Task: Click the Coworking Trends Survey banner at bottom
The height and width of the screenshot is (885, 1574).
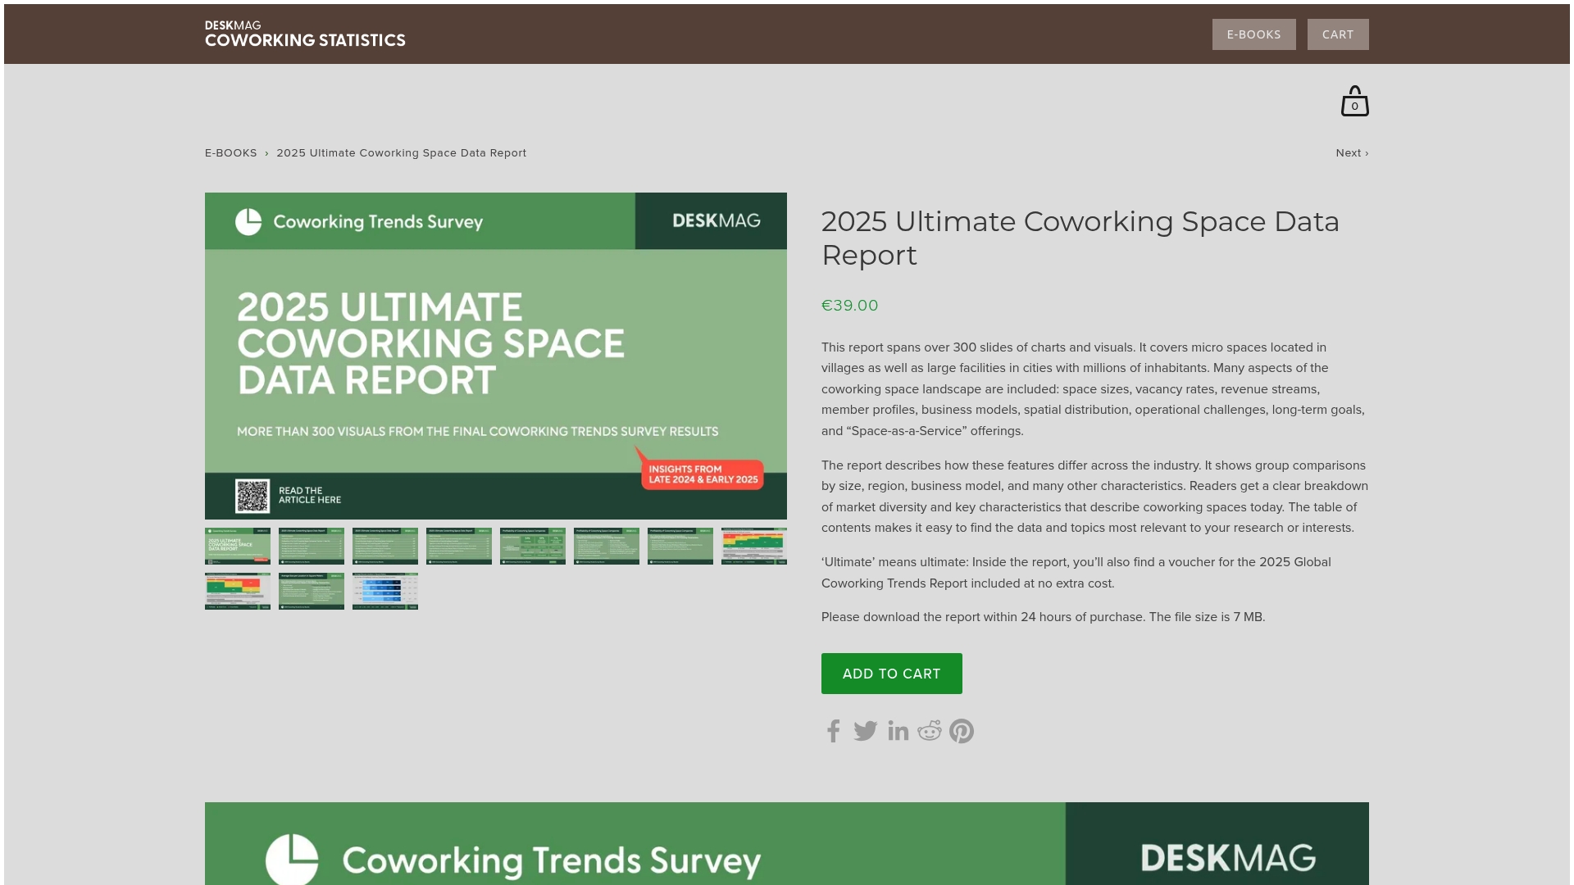Action: [x=785, y=844]
